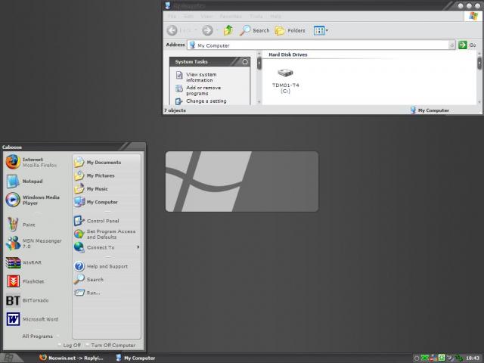Screen dimensions: 484x363
Task: Click the Back arrow in My Computer
Action: pyautogui.click(x=172, y=30)
